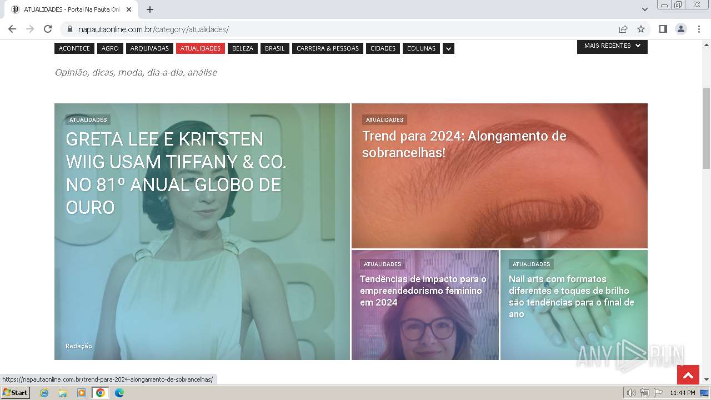Open the Greta Lee Globo de Ouro headline
The width and height of the screenshot is (711, 400).
[x=176, y=173]
